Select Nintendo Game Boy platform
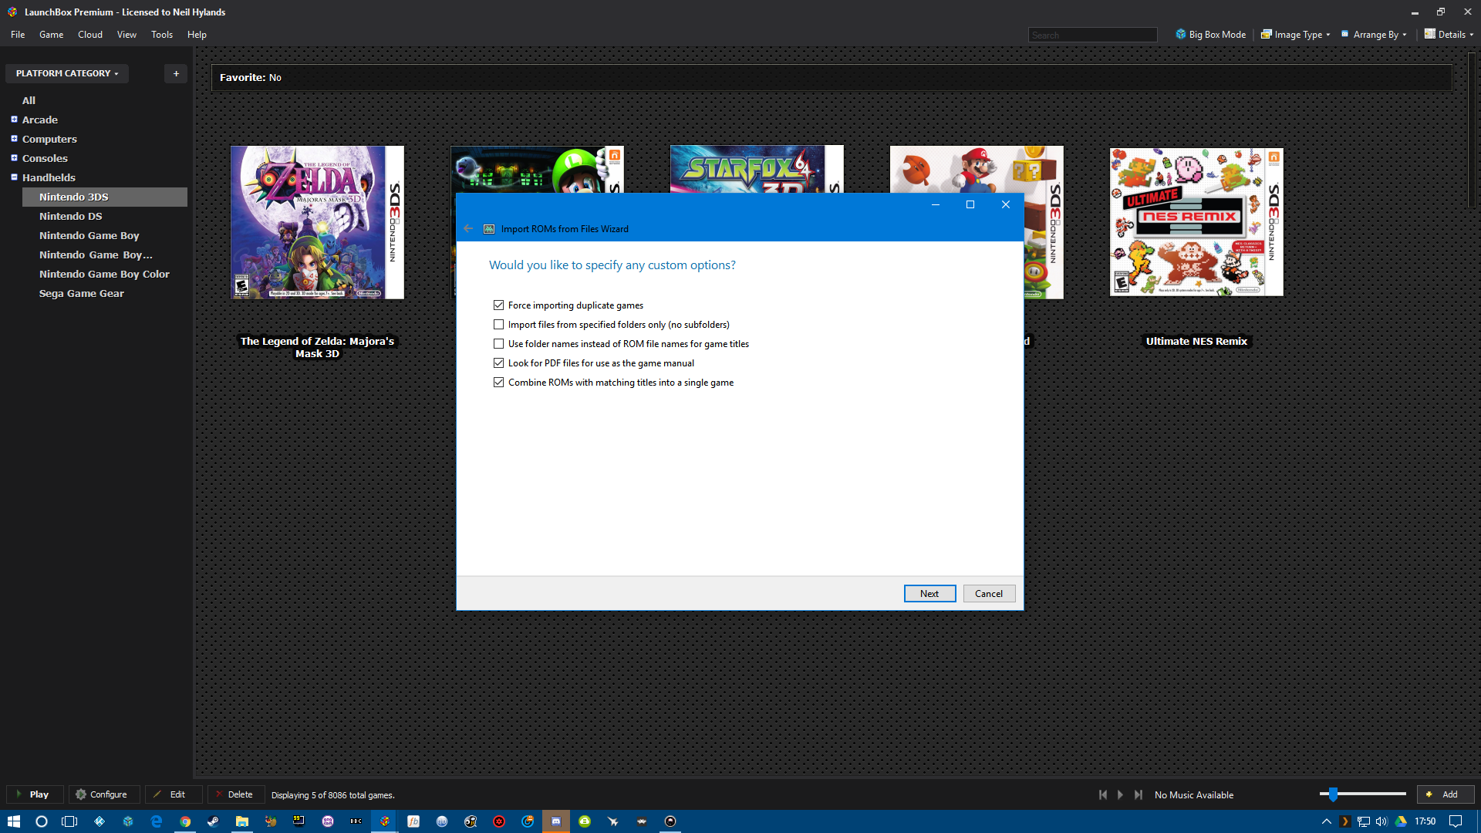This screenshot has width=1481, height=833. (x=89, y=235)
